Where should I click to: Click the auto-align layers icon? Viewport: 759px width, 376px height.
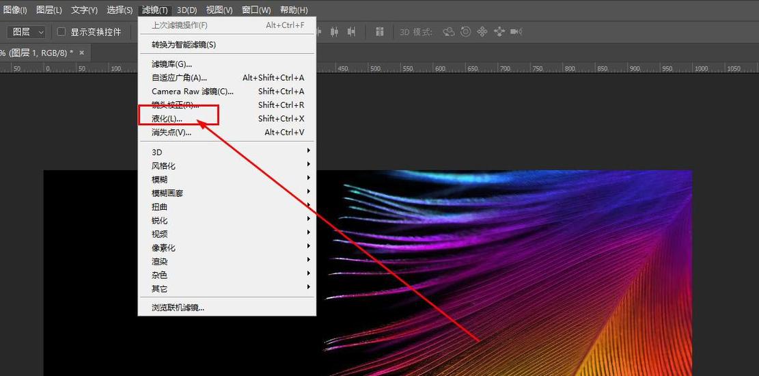380,32
